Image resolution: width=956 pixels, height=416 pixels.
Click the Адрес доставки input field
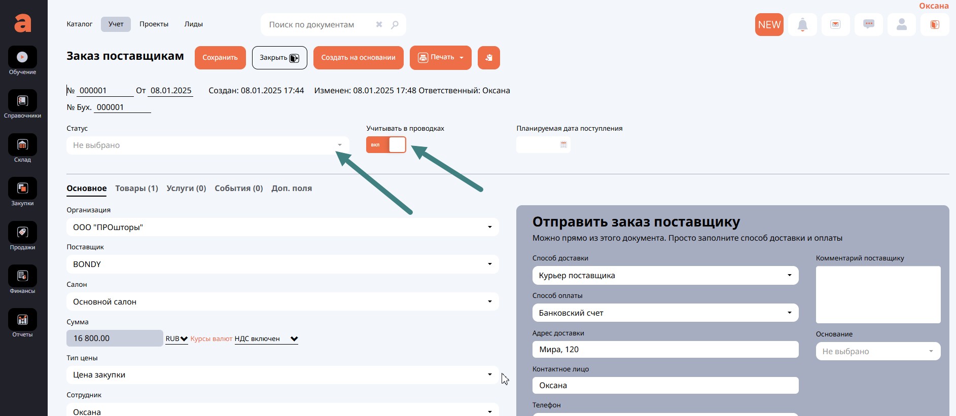click(665, 350)
